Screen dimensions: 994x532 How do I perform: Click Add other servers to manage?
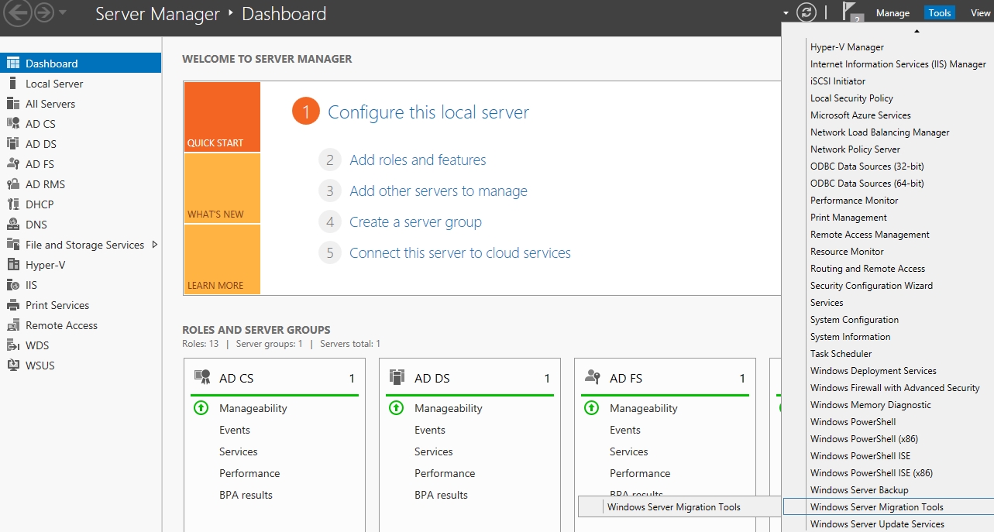point(439,191)
